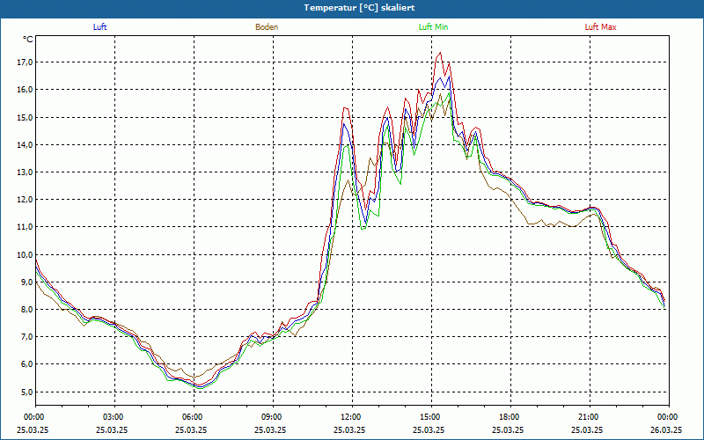Click the 06:00 time axis label
Image resolution: width=704 pixels, height=440 pixels.
[x=194, y=417]
